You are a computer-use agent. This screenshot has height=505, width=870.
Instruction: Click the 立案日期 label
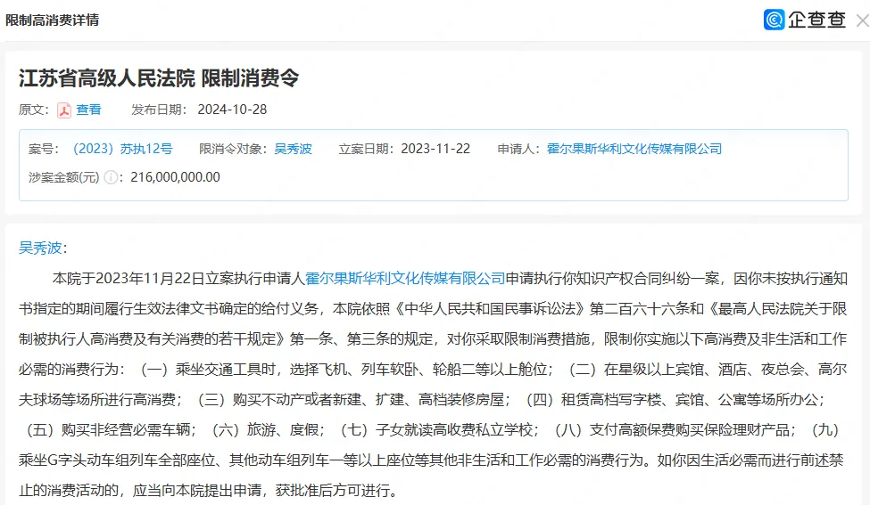click(366, 149)
